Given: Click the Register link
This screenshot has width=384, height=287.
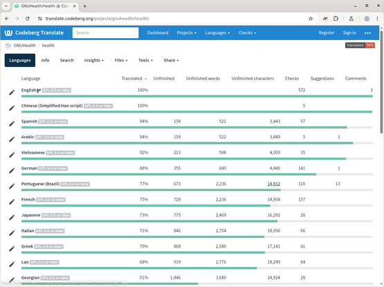Looking at the screenshot, I should 326,33.
